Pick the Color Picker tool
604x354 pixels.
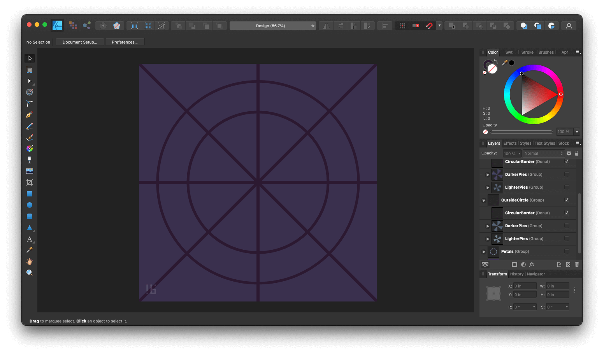point(29,250)
